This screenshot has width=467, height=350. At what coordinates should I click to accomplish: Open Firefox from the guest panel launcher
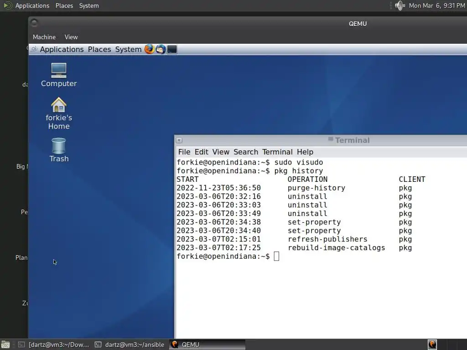click(150, 49)
